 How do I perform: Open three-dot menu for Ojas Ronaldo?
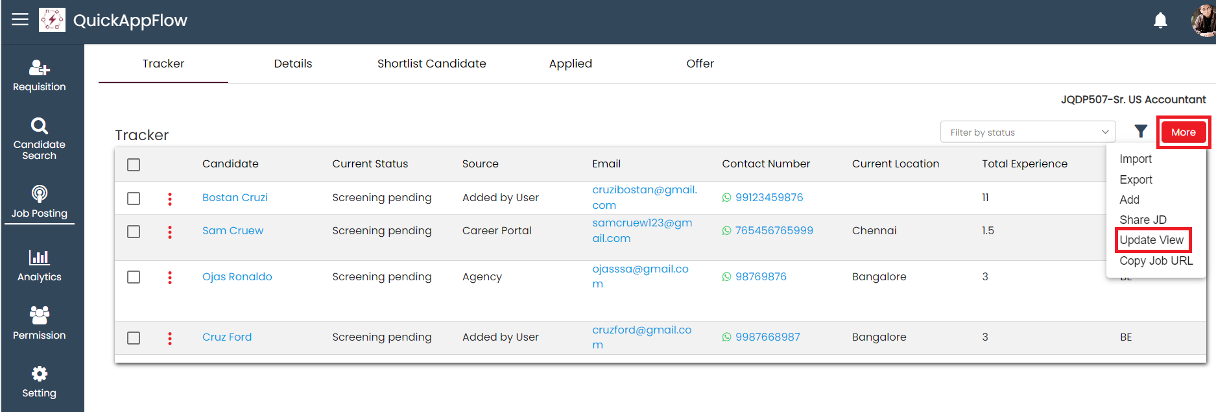[x=170, y=278]
